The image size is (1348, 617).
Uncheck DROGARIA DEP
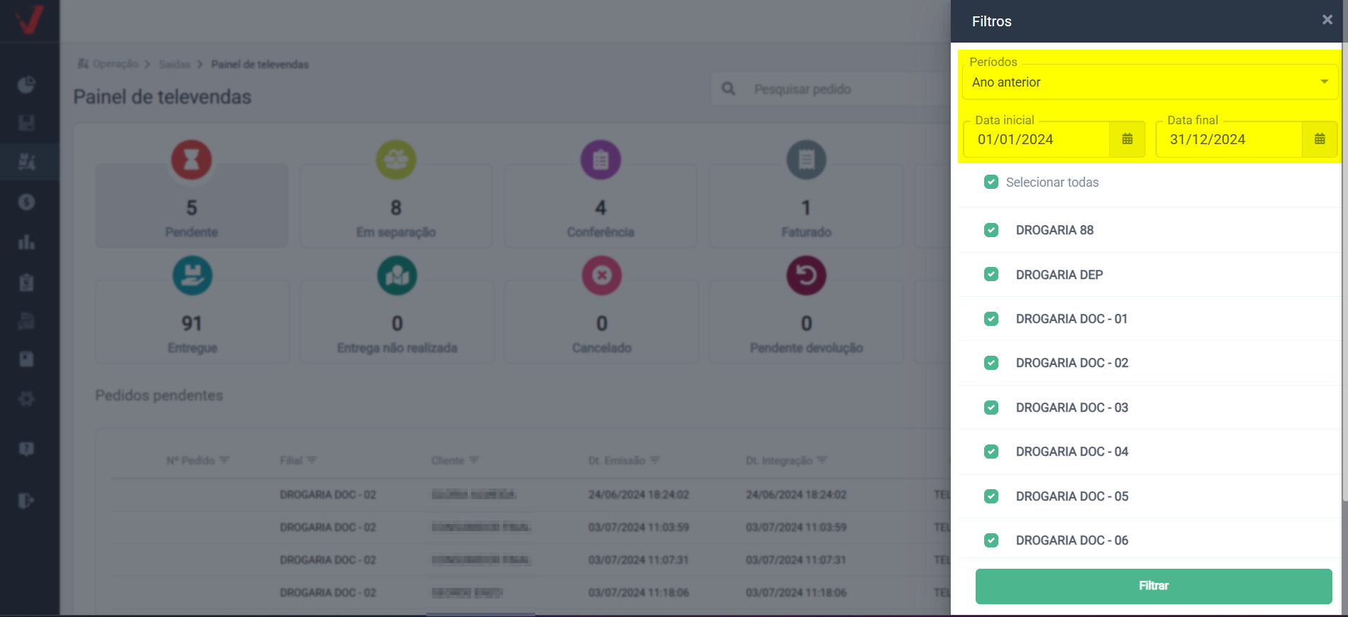(x=991, y=274)
